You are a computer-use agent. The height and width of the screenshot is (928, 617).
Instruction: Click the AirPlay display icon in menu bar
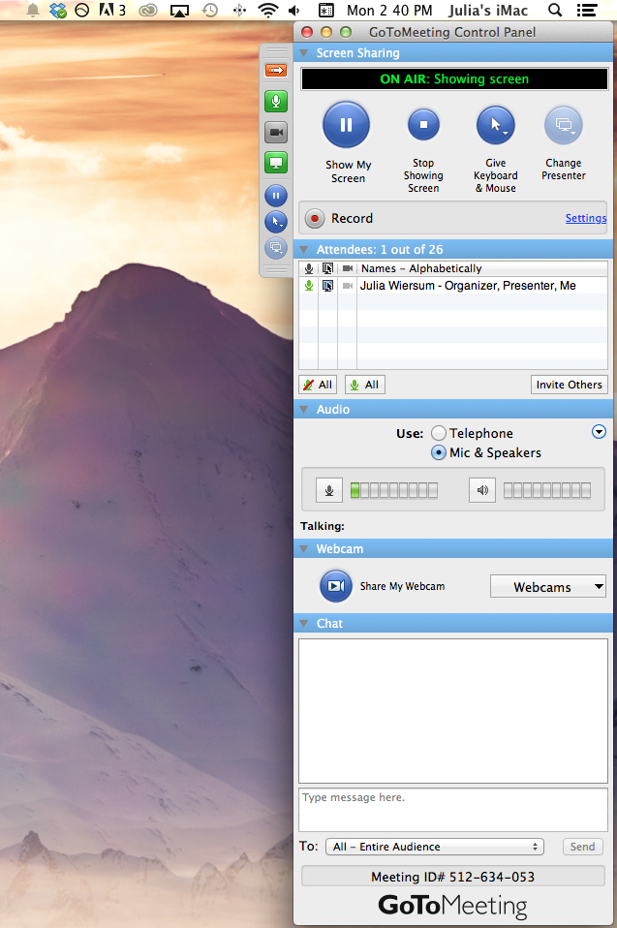tap(179, 10)
